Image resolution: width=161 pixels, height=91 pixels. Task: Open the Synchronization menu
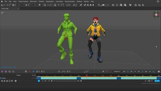click(x=70, y=2)
